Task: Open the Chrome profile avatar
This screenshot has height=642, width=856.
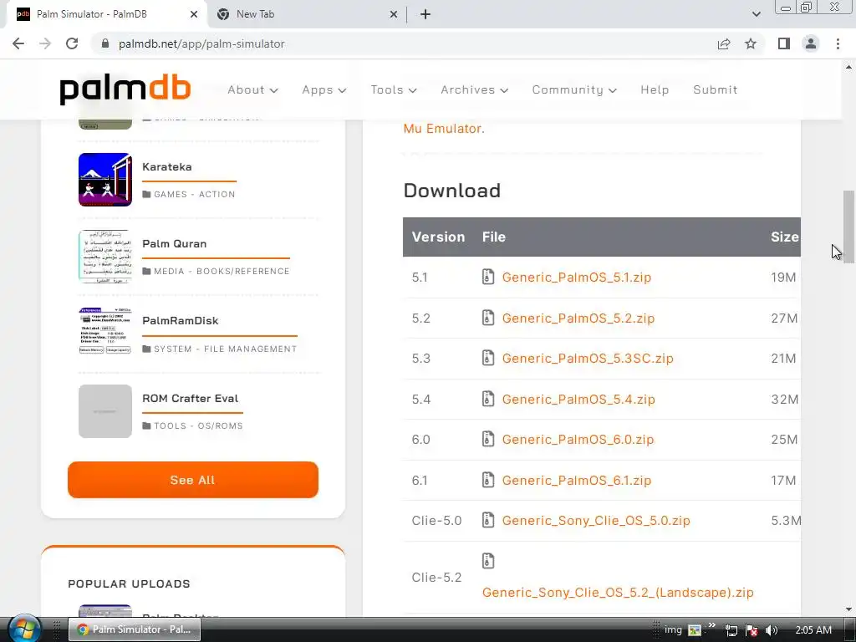Action: tap(811, 43)
